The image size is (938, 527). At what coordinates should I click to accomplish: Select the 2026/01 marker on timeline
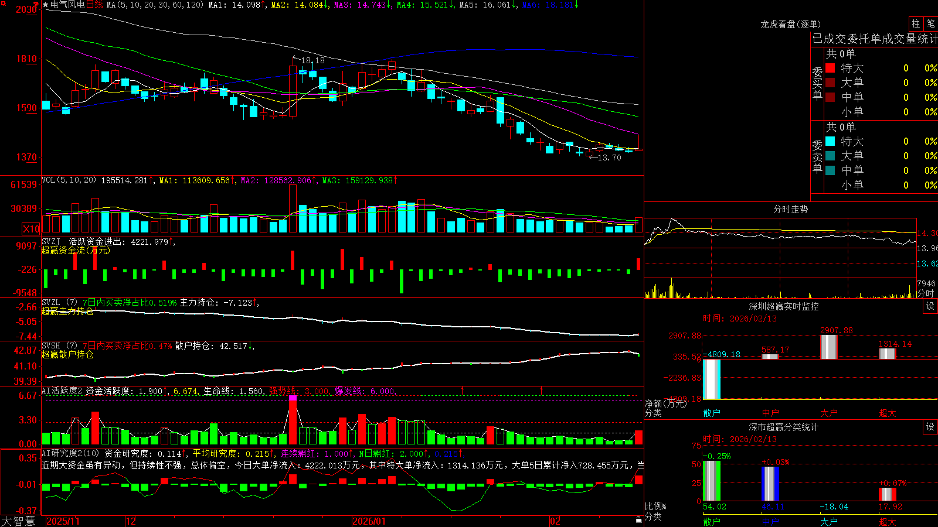pos(369,521)
